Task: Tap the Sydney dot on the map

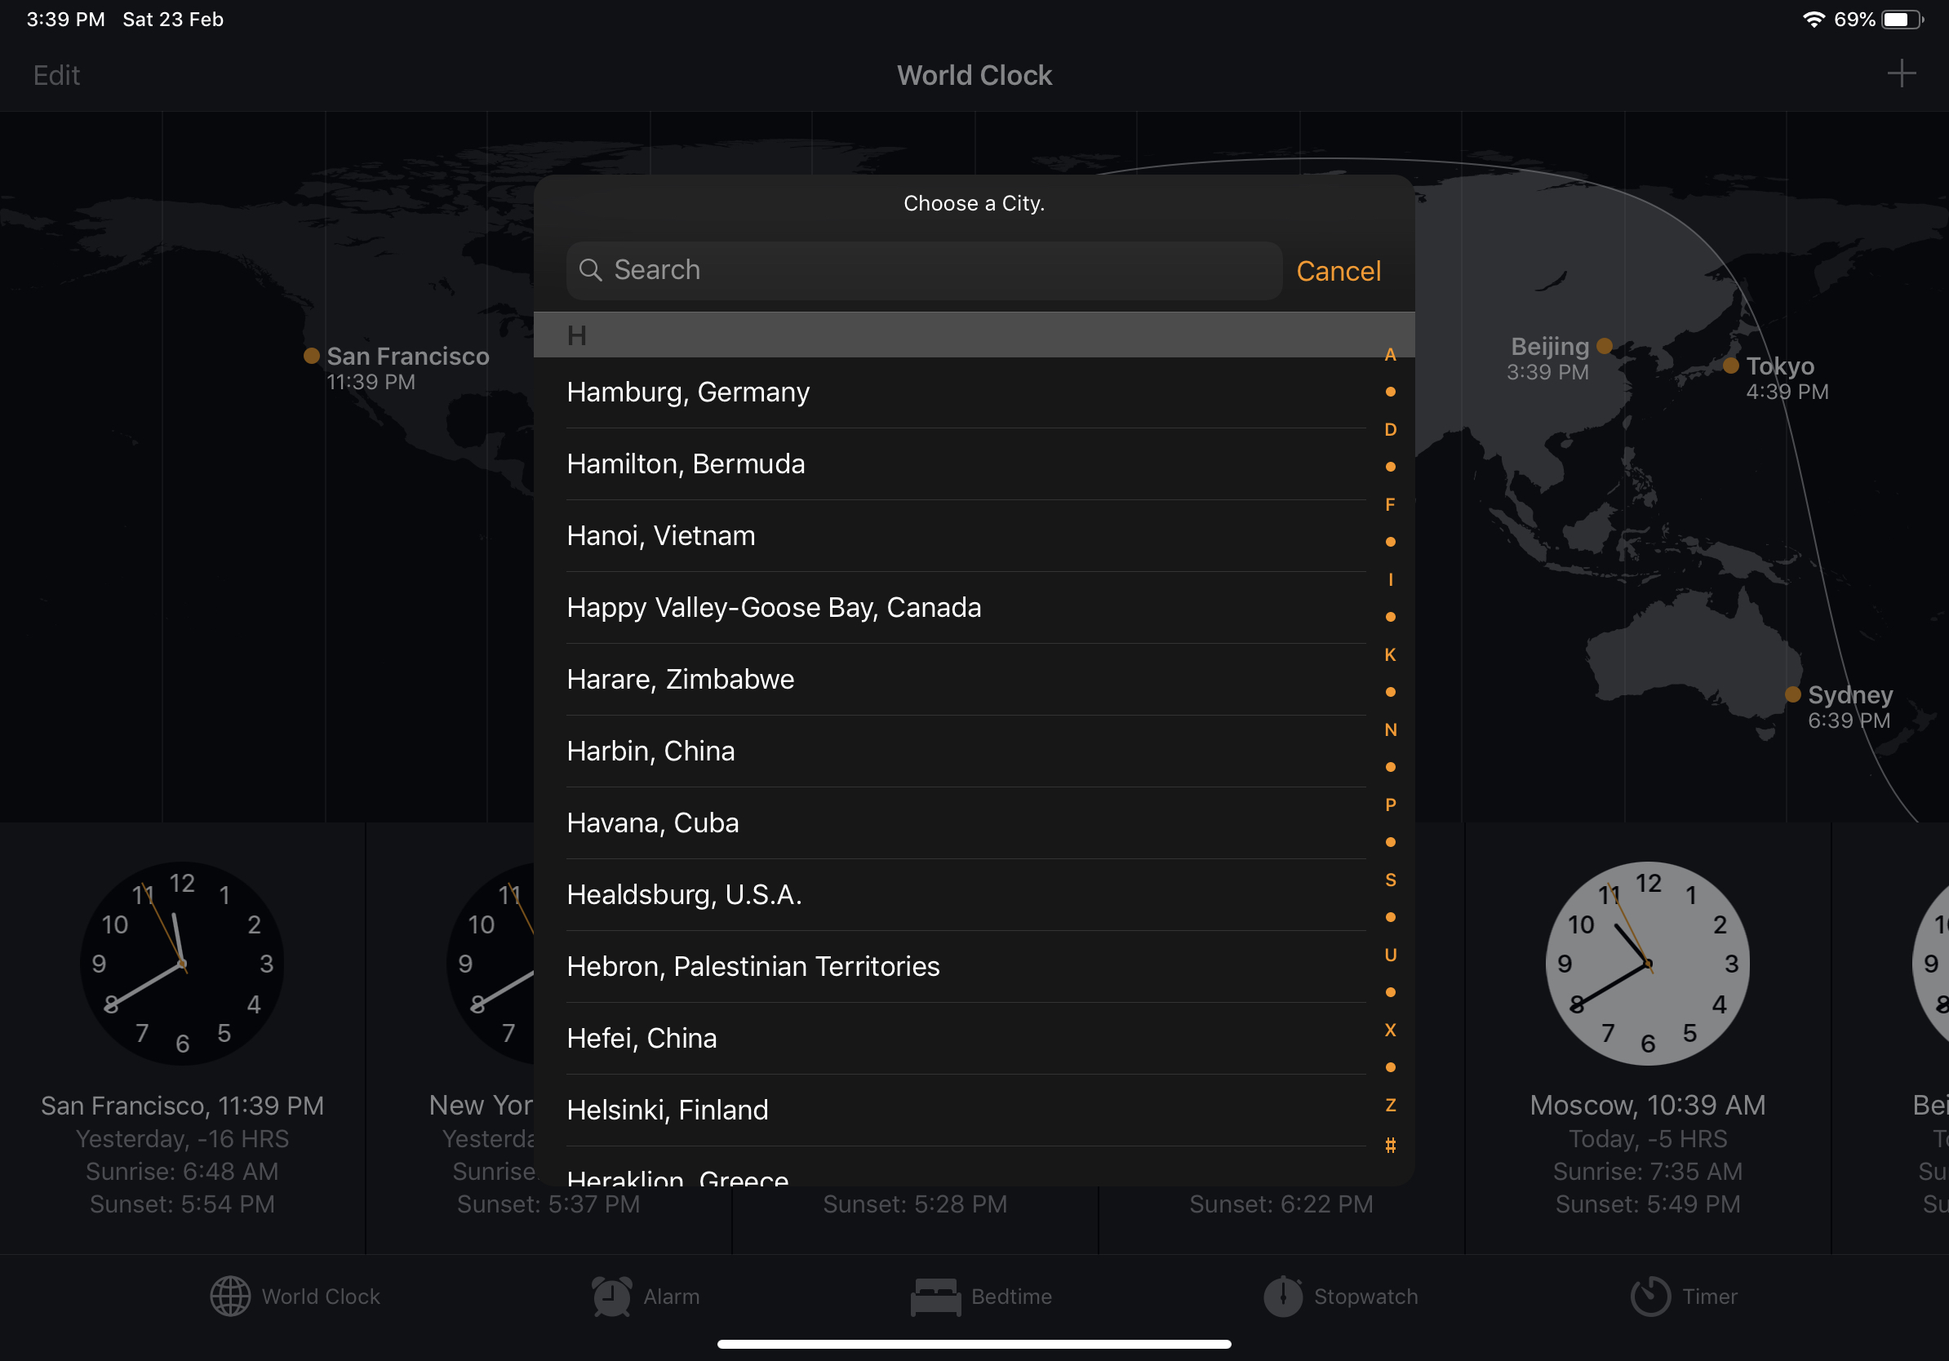Action: 1792,694
